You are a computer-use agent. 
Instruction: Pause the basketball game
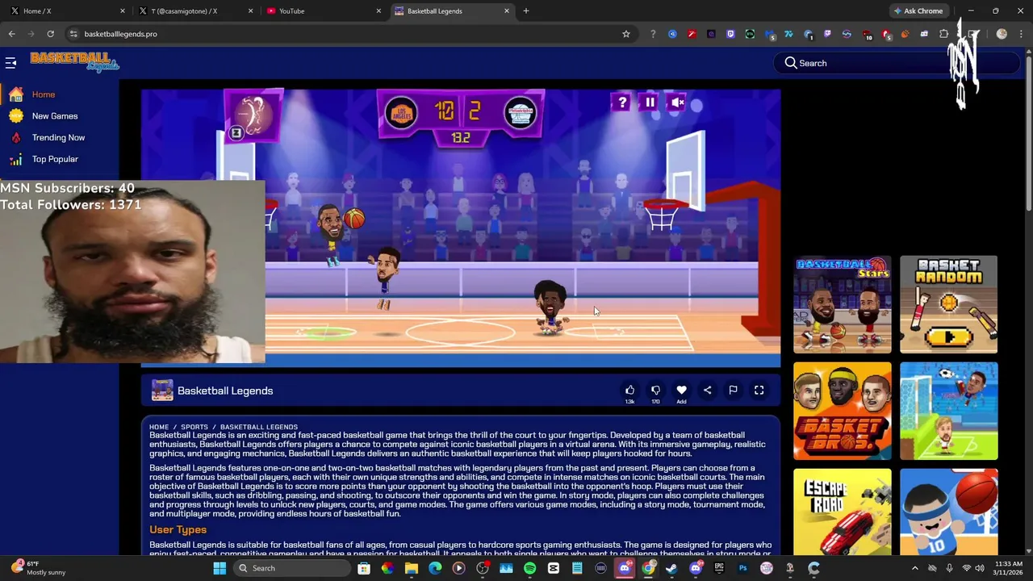point(650,102)
